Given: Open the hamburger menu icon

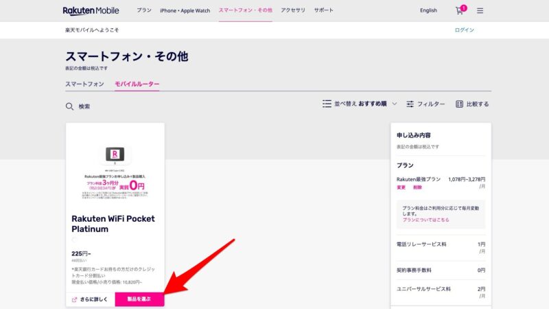Looking at the screenshot, I should (x=480, y=11).
